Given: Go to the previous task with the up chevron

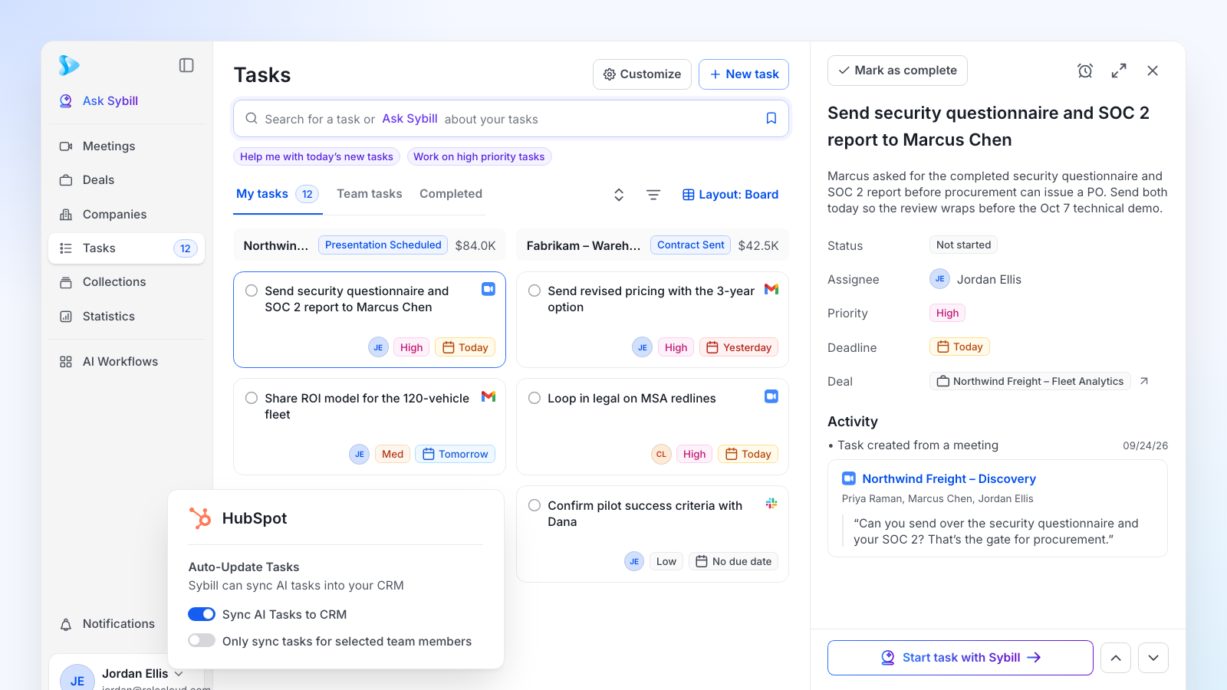Looking at the screenshot, I should pyautogui.click(x=1116, y=658).
